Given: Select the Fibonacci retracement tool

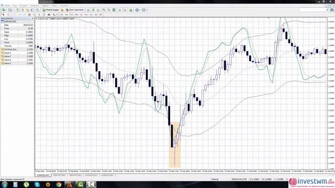Looking at the screenshot, I should coord(35,15).
